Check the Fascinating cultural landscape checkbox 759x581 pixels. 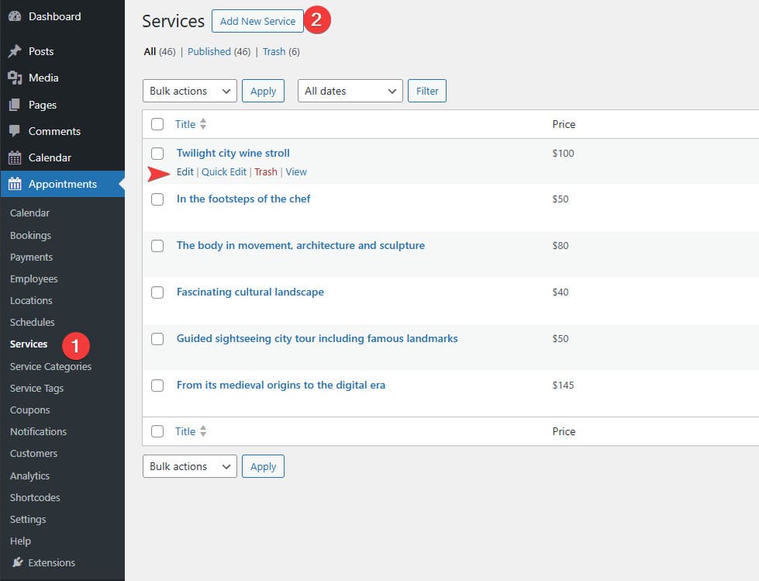(157, 292)
